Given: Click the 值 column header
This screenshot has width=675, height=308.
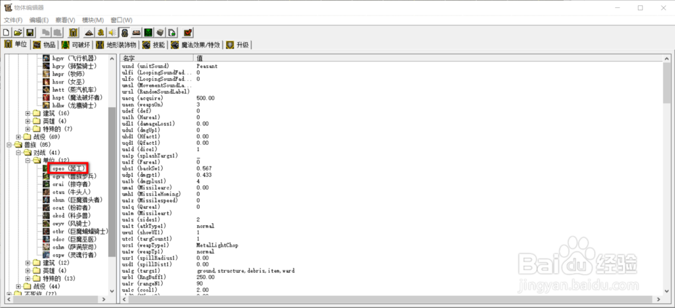Looking at the screenshot, I should click(428, 58).
